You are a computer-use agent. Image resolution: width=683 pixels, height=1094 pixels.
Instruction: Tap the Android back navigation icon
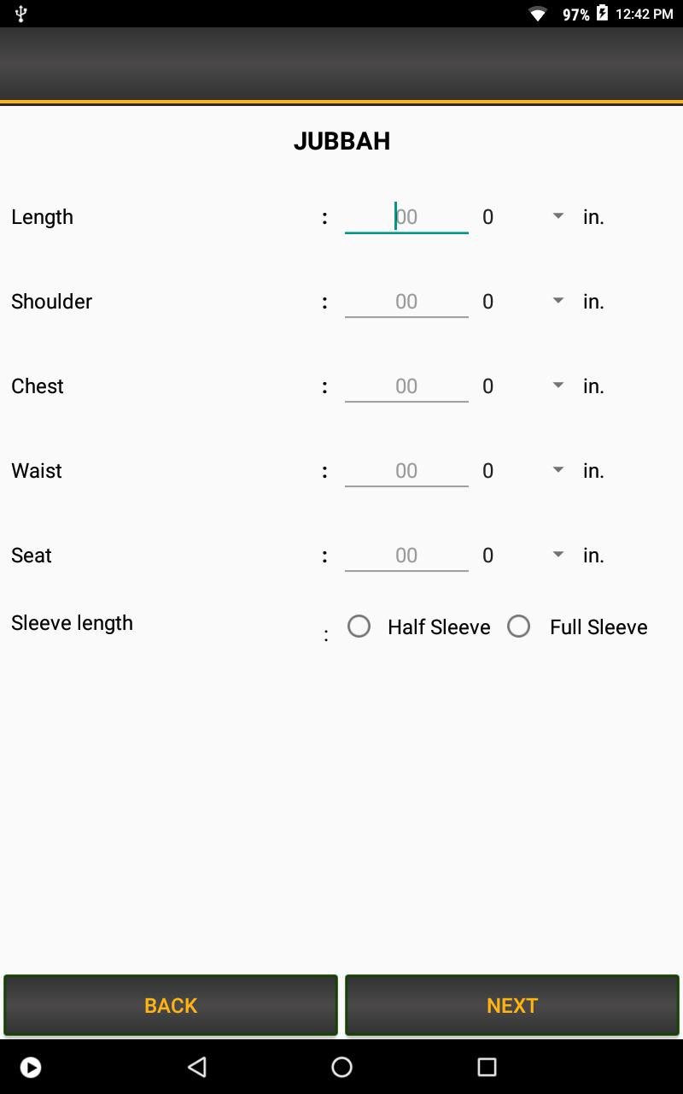pos(197,1067)
